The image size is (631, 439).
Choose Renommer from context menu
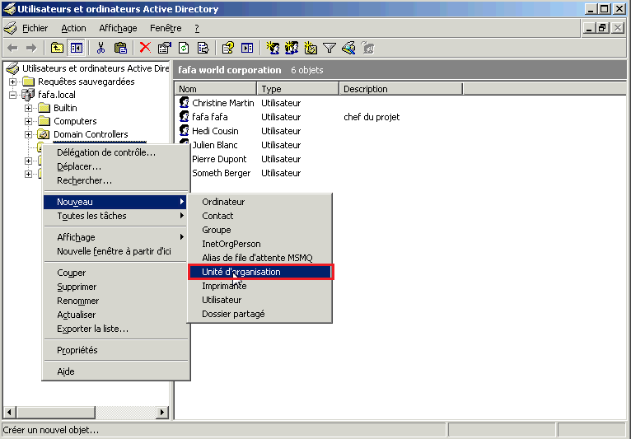coord(116,301)
